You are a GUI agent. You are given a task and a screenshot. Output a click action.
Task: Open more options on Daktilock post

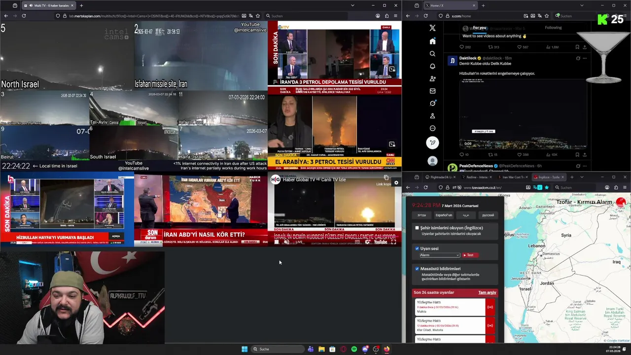[585, 58]
